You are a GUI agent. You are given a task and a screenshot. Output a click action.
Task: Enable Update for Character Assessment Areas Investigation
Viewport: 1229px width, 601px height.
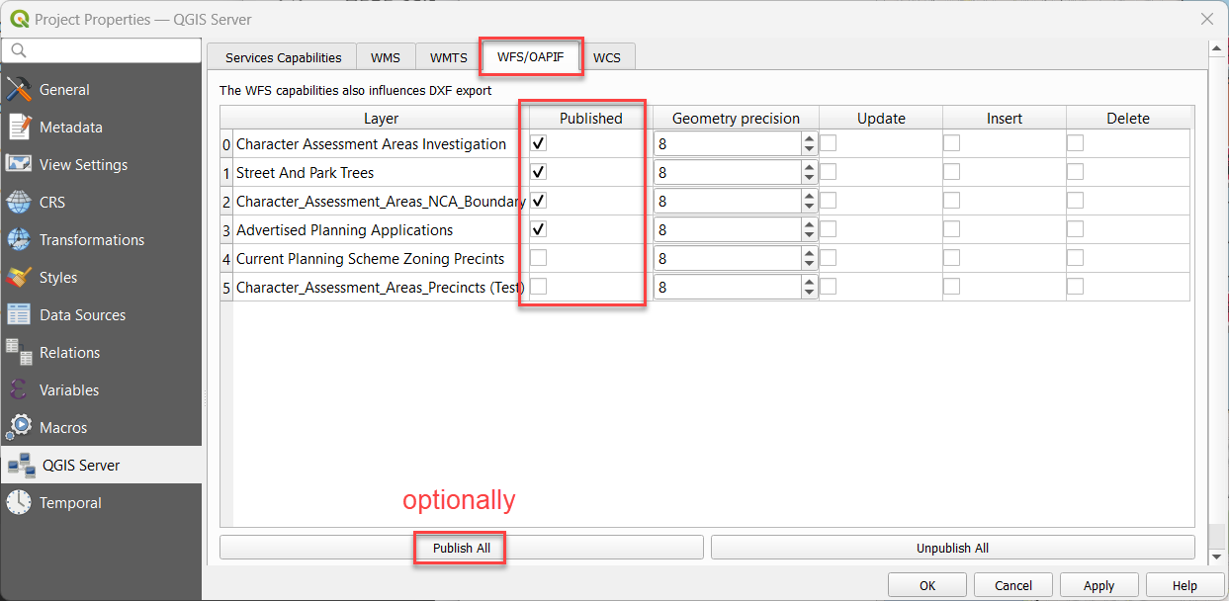(828, 142)
